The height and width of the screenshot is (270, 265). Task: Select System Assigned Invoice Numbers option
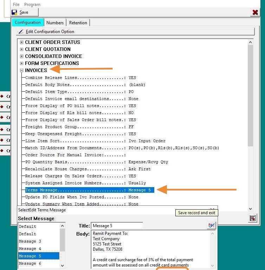(x=85, y=183)
